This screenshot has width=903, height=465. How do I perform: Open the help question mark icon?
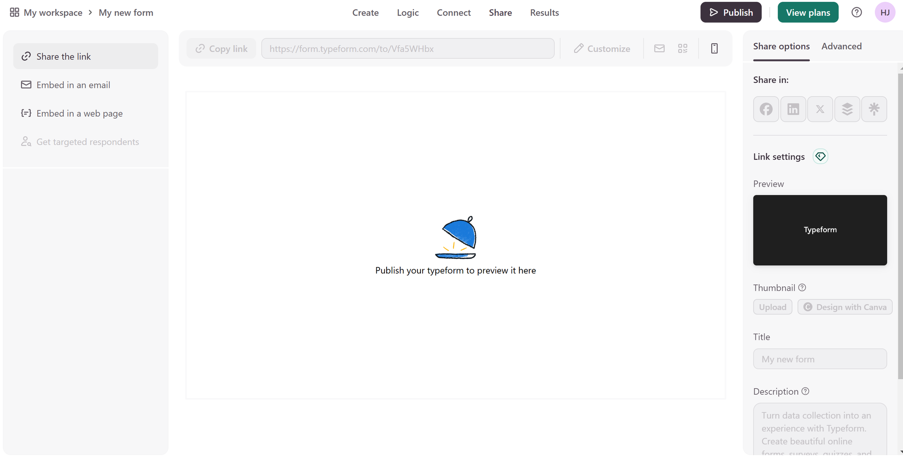click(x=856, y=13)
